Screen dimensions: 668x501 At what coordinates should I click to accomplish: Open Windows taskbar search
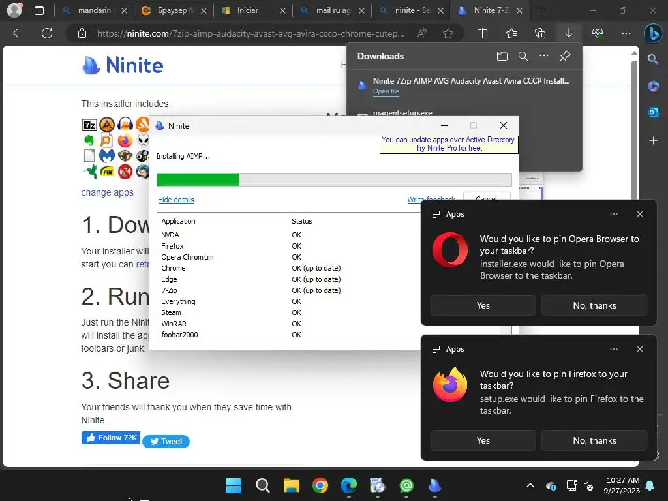(262, 485)
